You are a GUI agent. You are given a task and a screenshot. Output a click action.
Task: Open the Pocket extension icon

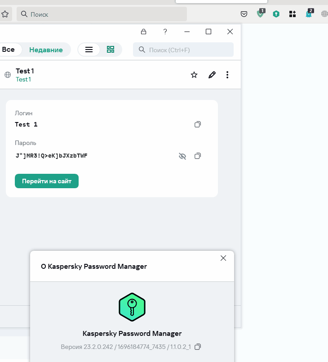(x=244, y=14)
